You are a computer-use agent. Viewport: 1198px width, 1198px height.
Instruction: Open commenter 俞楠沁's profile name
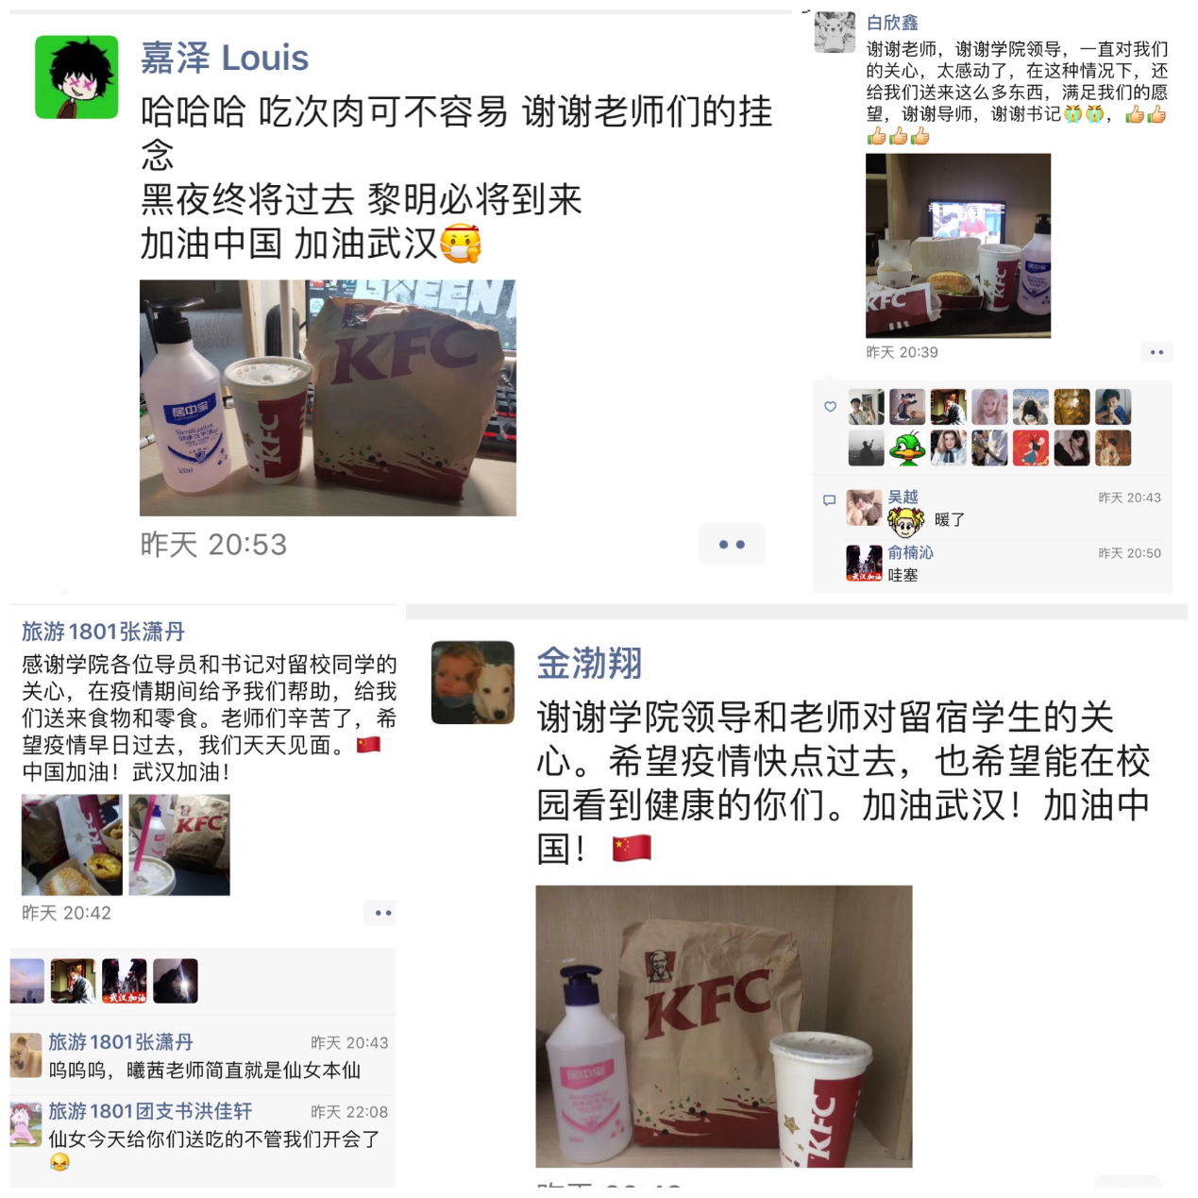click(910, 552)
